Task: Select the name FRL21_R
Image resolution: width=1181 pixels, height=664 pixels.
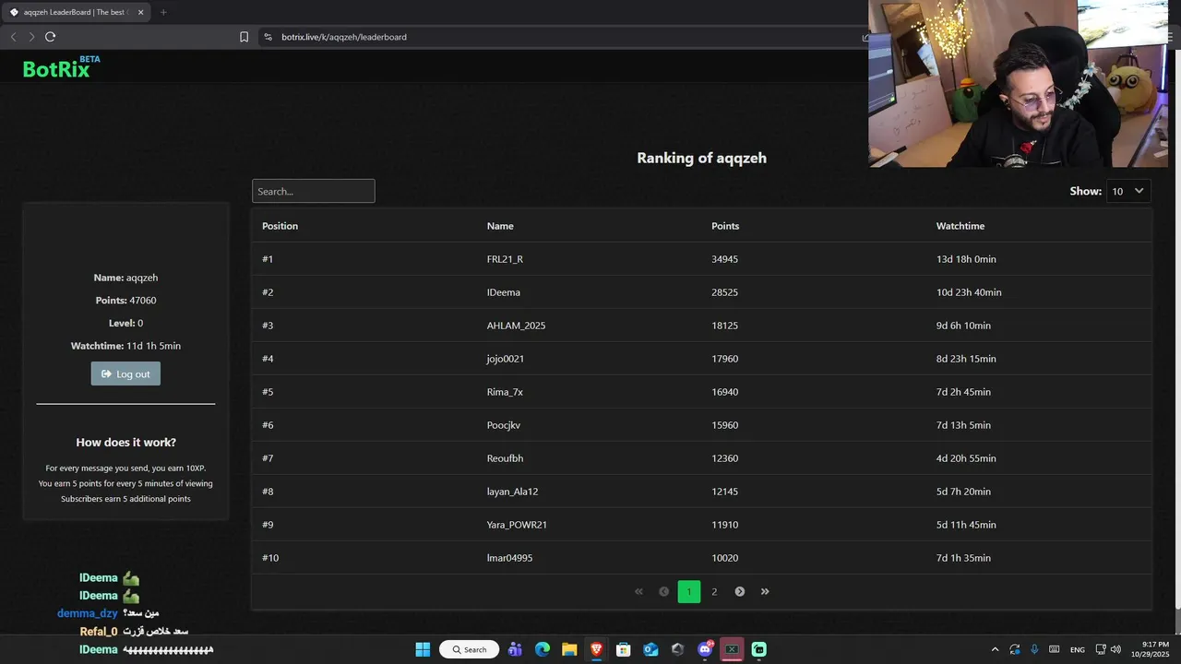Action: click(505, 259)
